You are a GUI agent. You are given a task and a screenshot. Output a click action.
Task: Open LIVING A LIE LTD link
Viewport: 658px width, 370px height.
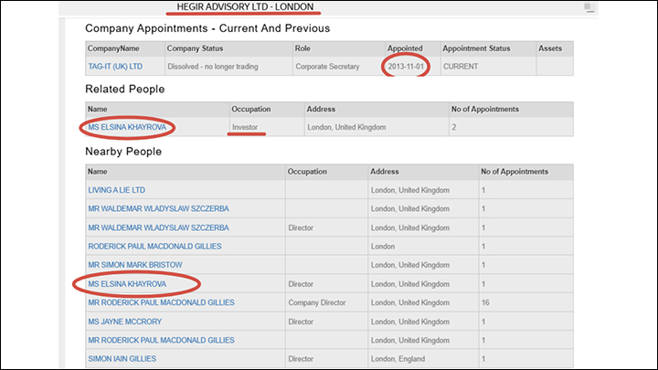pyautogui.click(x=117, y=190)
